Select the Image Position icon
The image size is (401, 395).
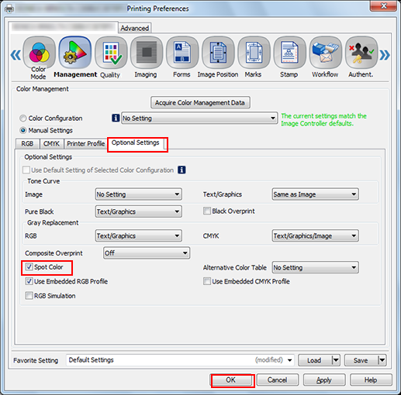tap(218, 53)
